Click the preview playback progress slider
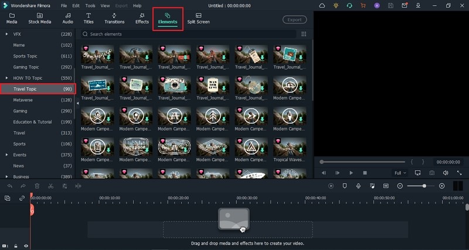The width and height of the screenshot is (469, 250). tap(362, 162)
